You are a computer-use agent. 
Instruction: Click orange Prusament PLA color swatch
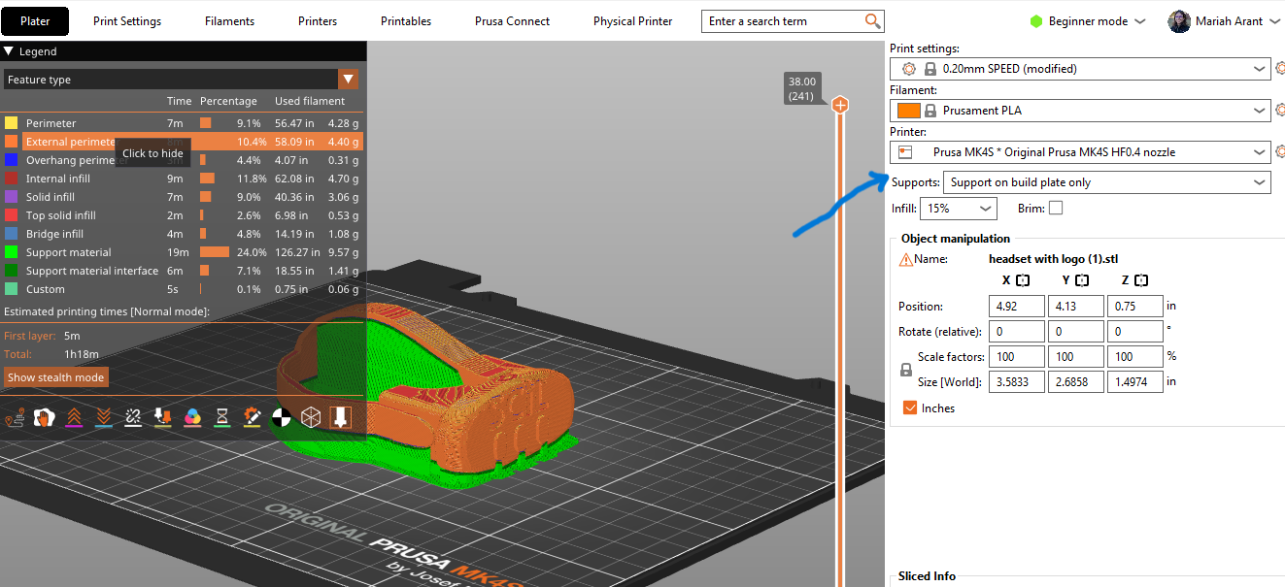909,111
